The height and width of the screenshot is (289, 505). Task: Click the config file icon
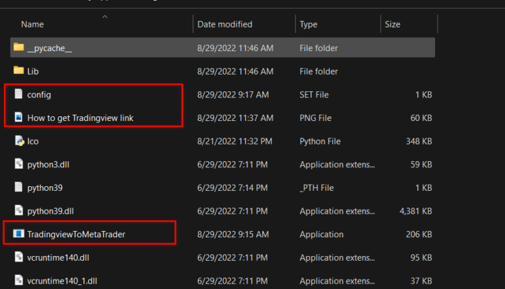tap(19, 95)
